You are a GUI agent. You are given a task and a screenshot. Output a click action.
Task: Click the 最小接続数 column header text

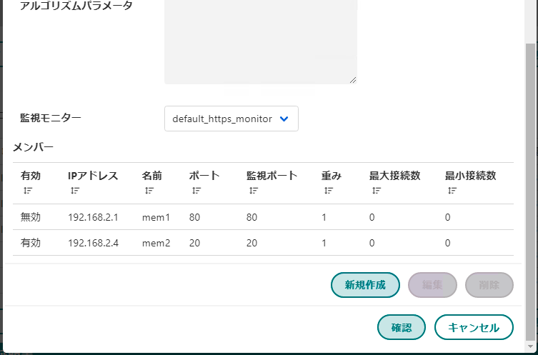[x=471, y=176]
